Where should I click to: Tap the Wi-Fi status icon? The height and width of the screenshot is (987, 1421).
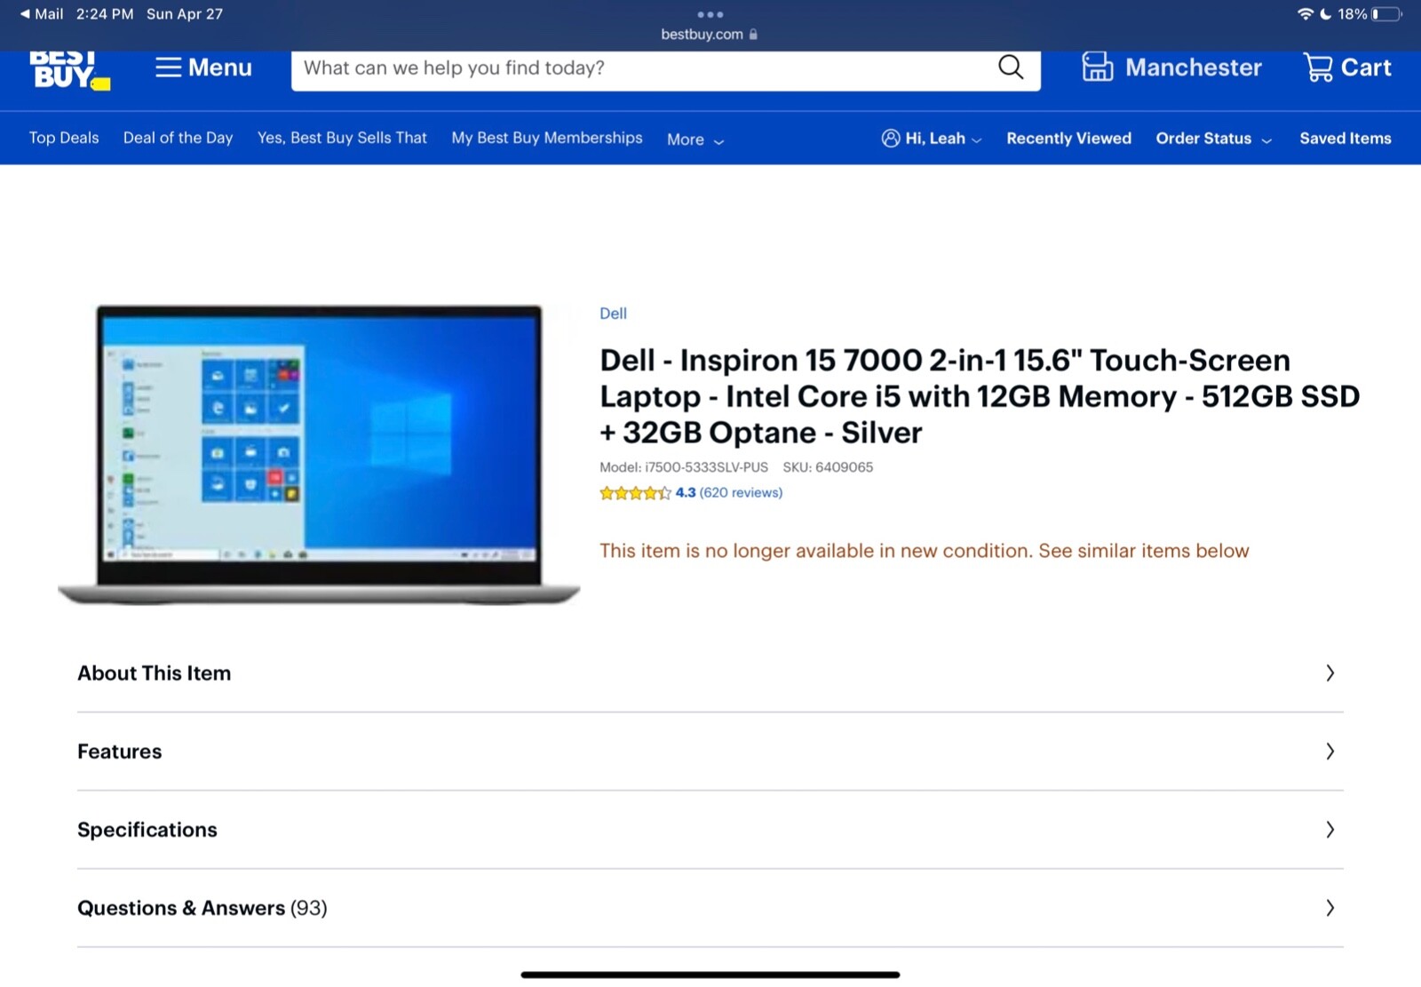point(1305,14)
